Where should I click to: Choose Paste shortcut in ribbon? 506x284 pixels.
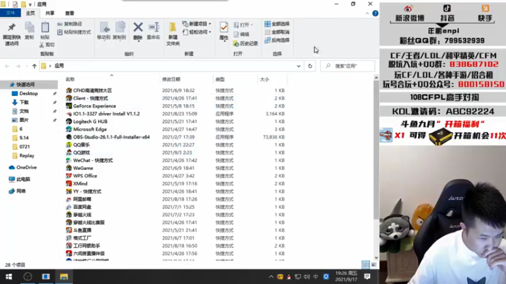click(x=74, y=32)
